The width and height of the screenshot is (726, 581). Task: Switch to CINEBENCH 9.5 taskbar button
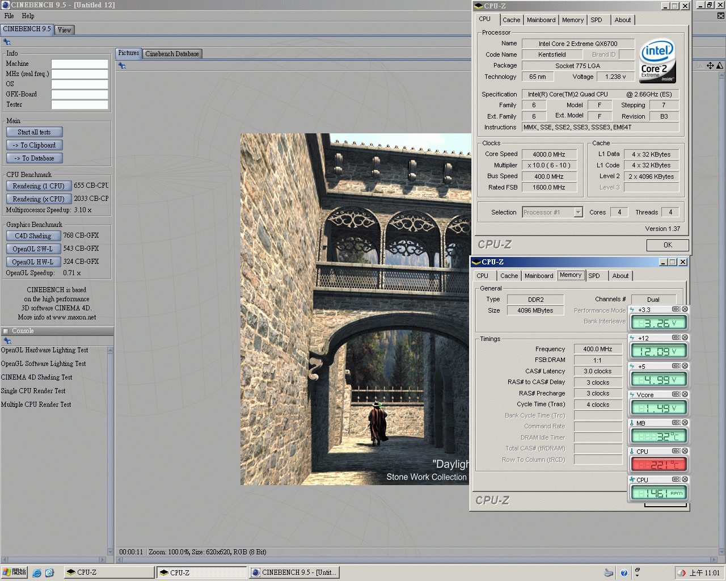[294, 572]
